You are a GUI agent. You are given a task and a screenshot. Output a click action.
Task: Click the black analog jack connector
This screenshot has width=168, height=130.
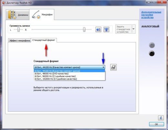(152, 53)
